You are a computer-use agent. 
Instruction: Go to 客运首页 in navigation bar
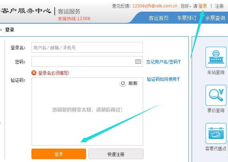pyautogui.click(x=158, y=18)
